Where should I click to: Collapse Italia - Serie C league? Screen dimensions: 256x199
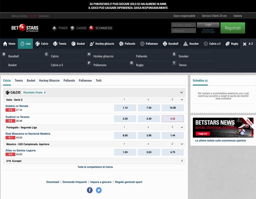[182, 100]
